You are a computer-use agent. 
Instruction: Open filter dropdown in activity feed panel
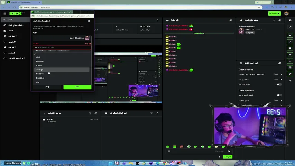pyautogui.click(x=90, y=113)
